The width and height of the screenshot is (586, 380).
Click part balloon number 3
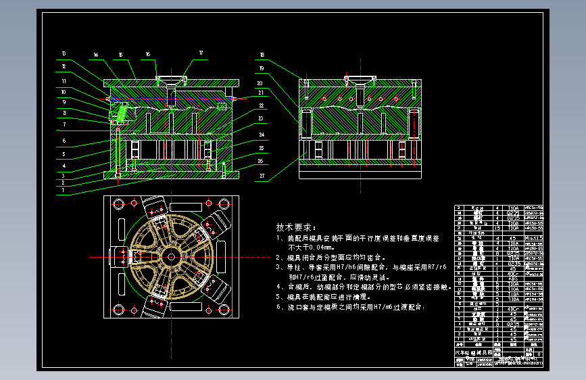tap(63, 175)
